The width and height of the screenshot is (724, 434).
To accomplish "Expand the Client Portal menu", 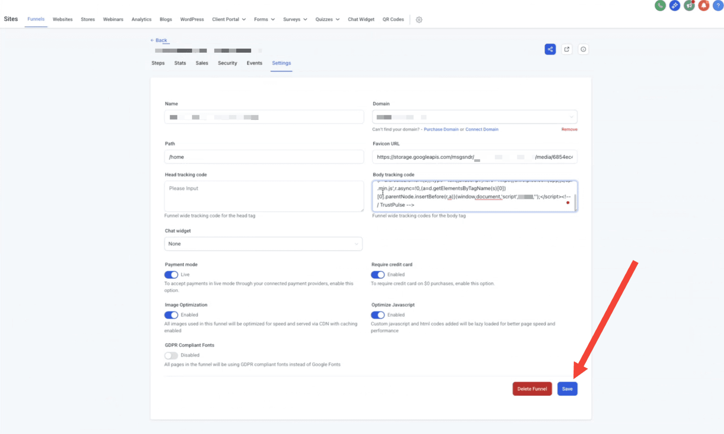I will tap(229, 19).
